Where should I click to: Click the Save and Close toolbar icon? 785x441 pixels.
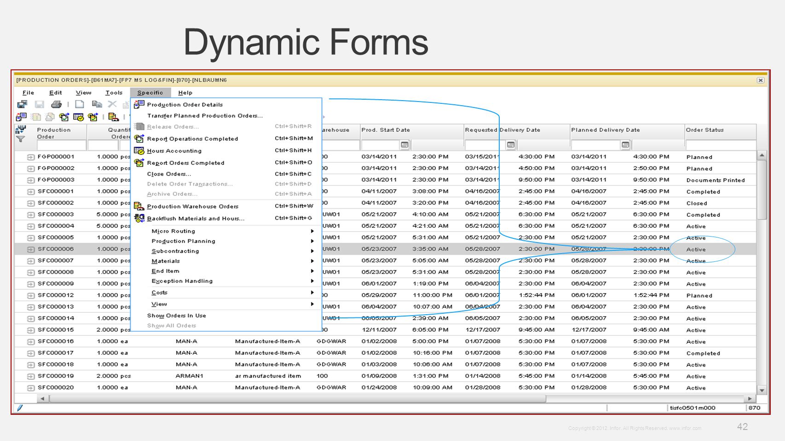click(22, 104)
